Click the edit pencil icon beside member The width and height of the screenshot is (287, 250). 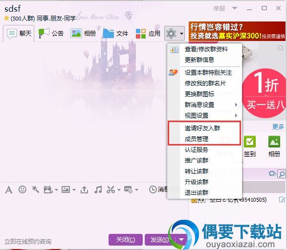tap(282, 199)
